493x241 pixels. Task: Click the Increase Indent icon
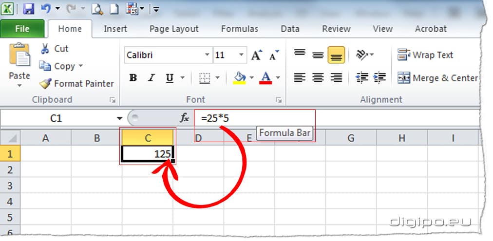point(380,77)
